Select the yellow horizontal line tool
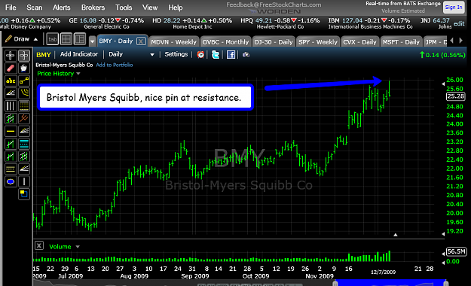 [x=11, y=131]
